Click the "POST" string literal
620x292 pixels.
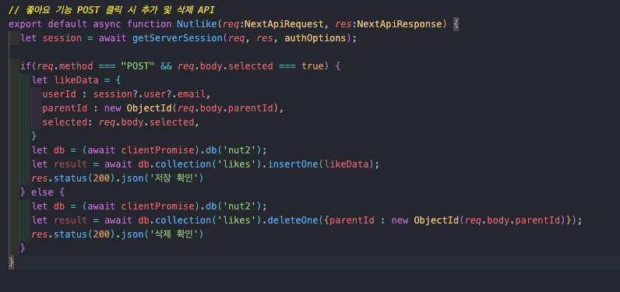point(138,66)
